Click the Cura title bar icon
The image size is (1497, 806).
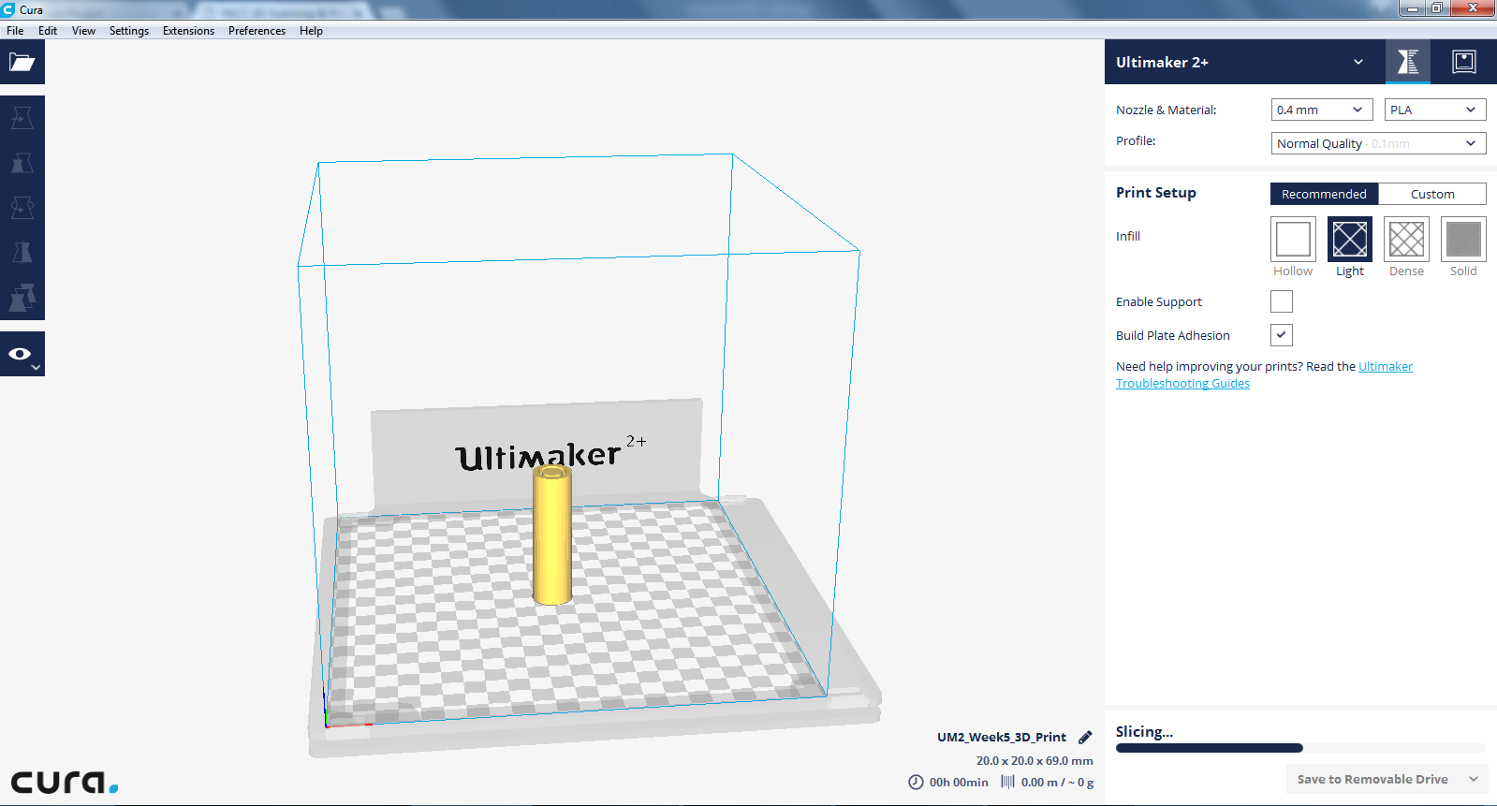tap(8, 9)
